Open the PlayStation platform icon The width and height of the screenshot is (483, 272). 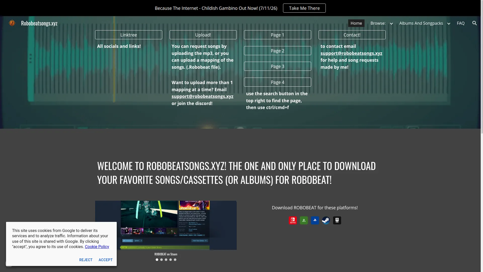(315, 220)
